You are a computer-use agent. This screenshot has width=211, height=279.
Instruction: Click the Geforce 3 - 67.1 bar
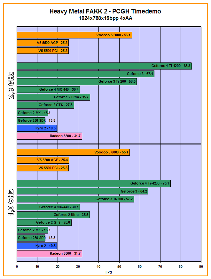(x=85, y=74)
